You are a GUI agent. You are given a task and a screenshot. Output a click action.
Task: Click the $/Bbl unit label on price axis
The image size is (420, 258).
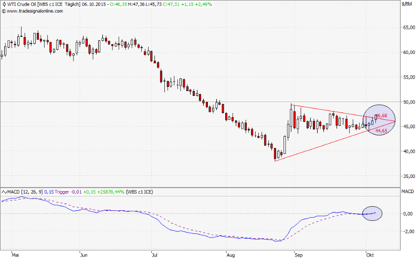coord(407,4)
